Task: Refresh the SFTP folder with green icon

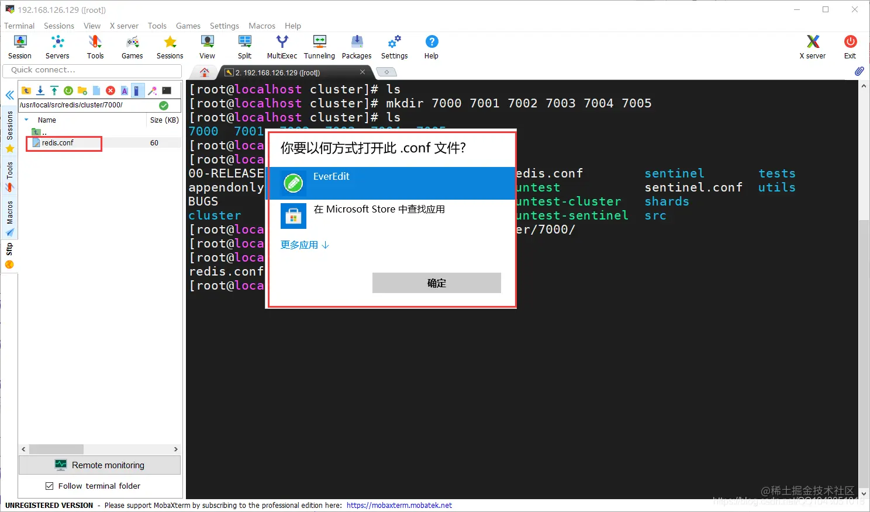Action: [68, 90]
